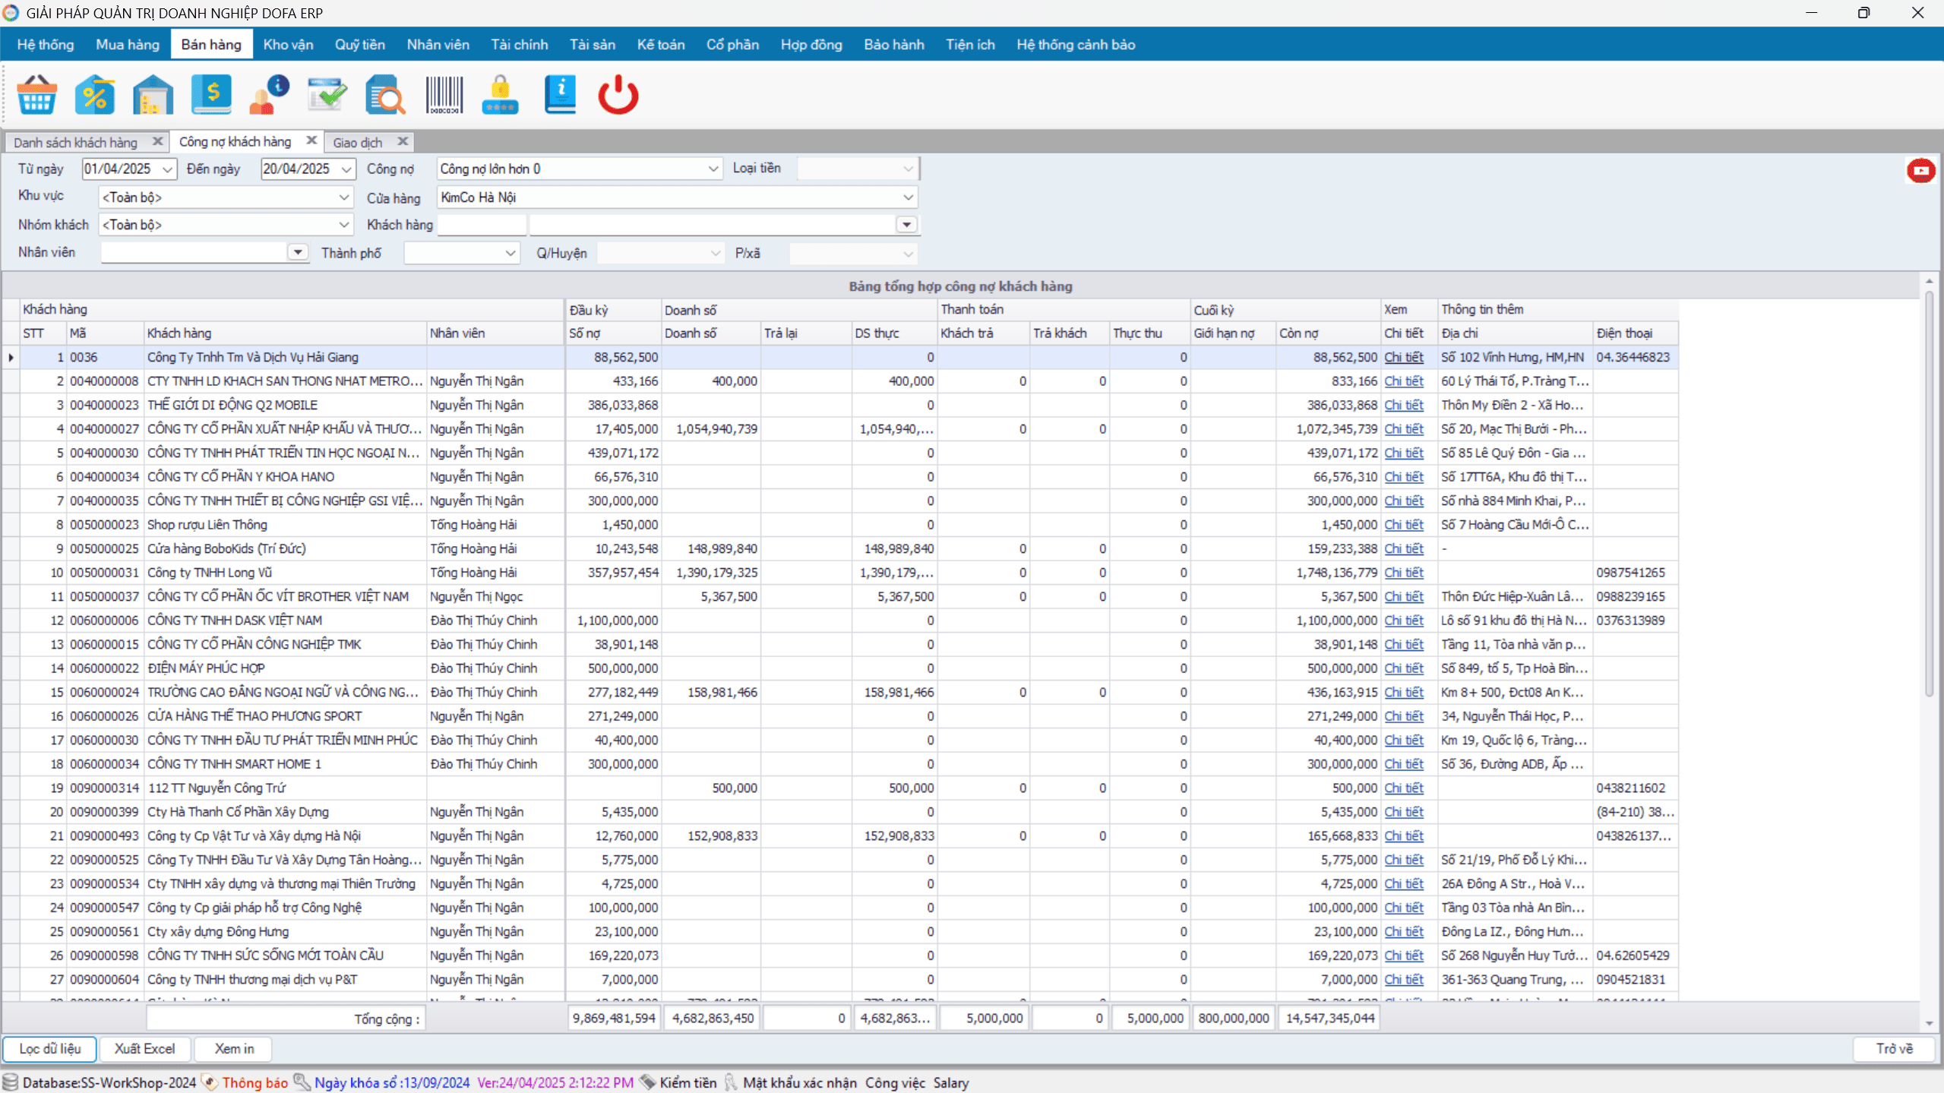This screenshot has width=1944, height=1093.
Task: Open the Nhóm khách dropdown
Action: pyautogui.click(x=343, y=225)
